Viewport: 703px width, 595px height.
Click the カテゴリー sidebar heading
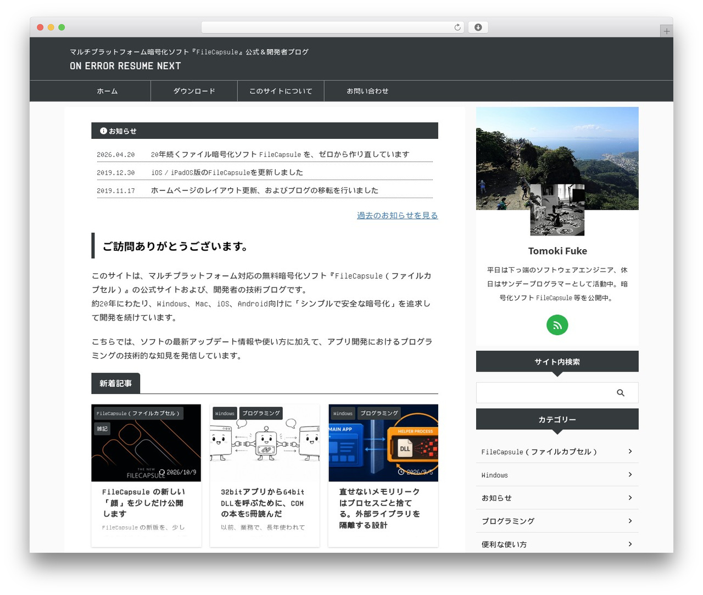[x=557, y=419]
